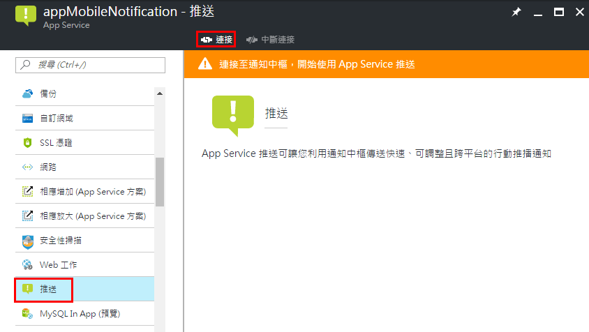The height and width of the screenshot is (332, 589).
Task: Select the 備份 menu entry
Action: [x=85, y=93]
